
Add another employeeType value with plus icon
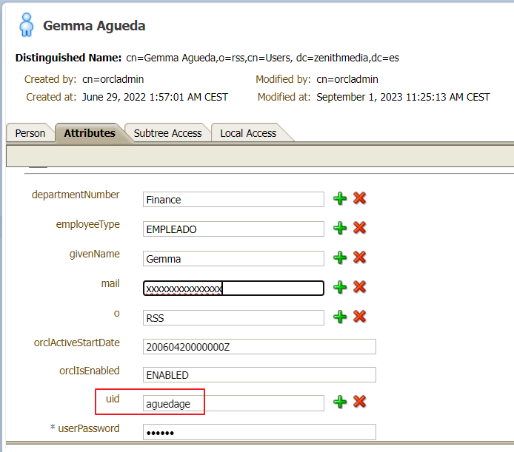coord(340,228)
